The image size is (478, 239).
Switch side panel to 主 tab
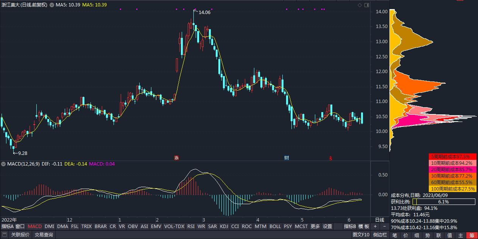pyautogui.click(x=461, y=235)
